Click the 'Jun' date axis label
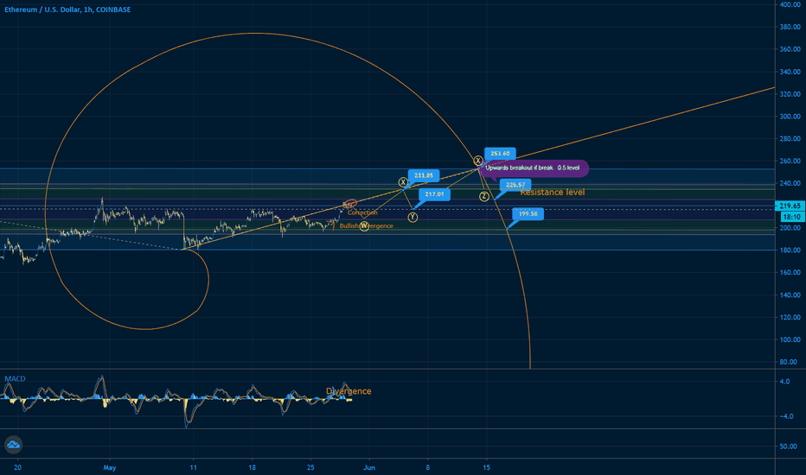 click(369, 467)
